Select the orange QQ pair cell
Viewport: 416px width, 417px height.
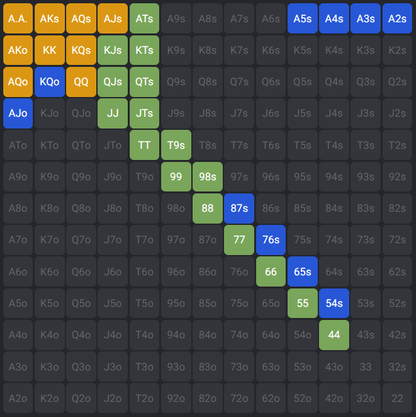(81, 81)
